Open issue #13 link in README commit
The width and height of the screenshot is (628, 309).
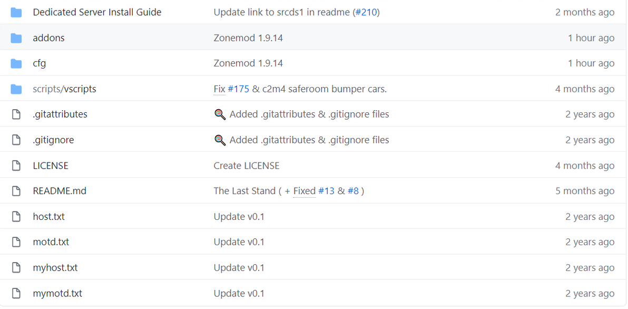click(x=326, y=191)
